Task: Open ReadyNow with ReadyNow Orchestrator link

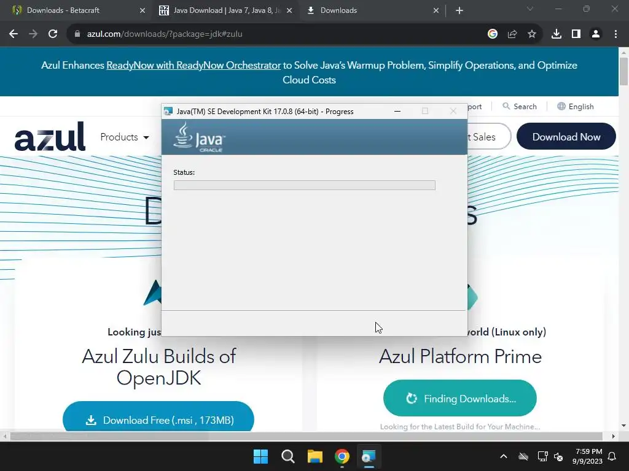Action: point(193,65)
